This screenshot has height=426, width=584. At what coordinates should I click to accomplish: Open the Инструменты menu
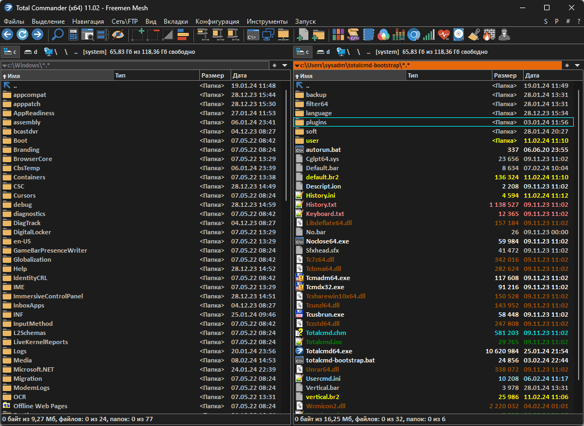[267, 22]
